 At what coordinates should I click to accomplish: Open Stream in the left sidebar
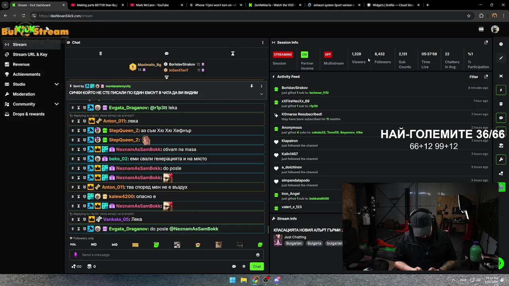tap(32, 44)
